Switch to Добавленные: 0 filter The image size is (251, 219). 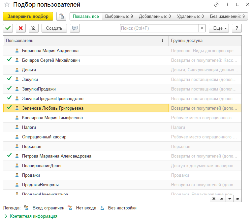click(155, 17)
